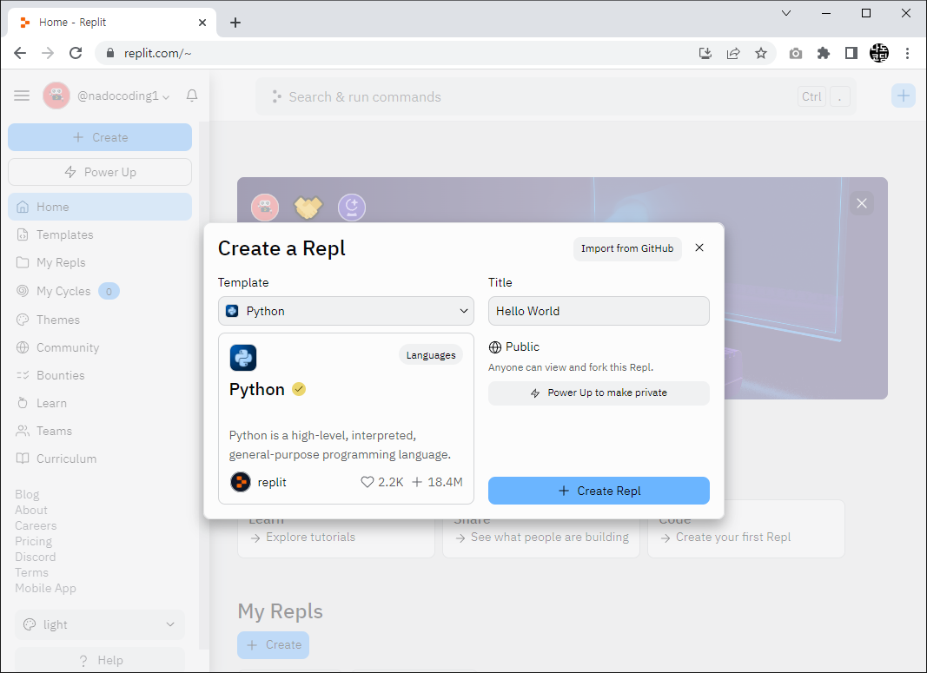Image resolution: width=927 pixels, height=673 pixels.
Task: Click the sidebar Power Up button
Action: tap(100, 172)
